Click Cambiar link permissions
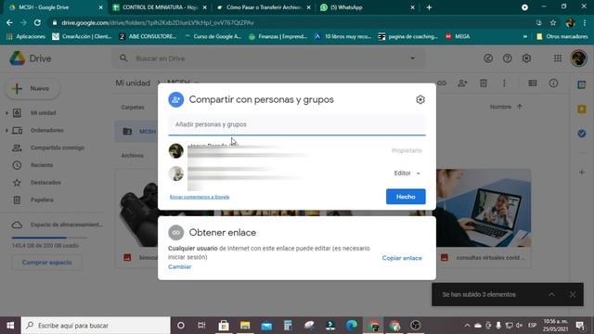Image resolution: width=594 pixels, height=334 pixels. coord(179,266)
